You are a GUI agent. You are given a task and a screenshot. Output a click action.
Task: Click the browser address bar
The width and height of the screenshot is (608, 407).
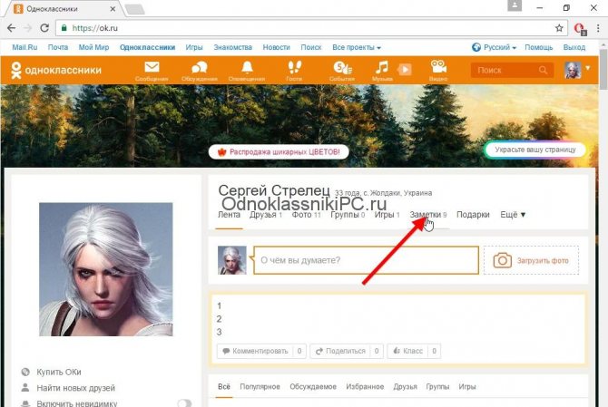tap(310, 28)
